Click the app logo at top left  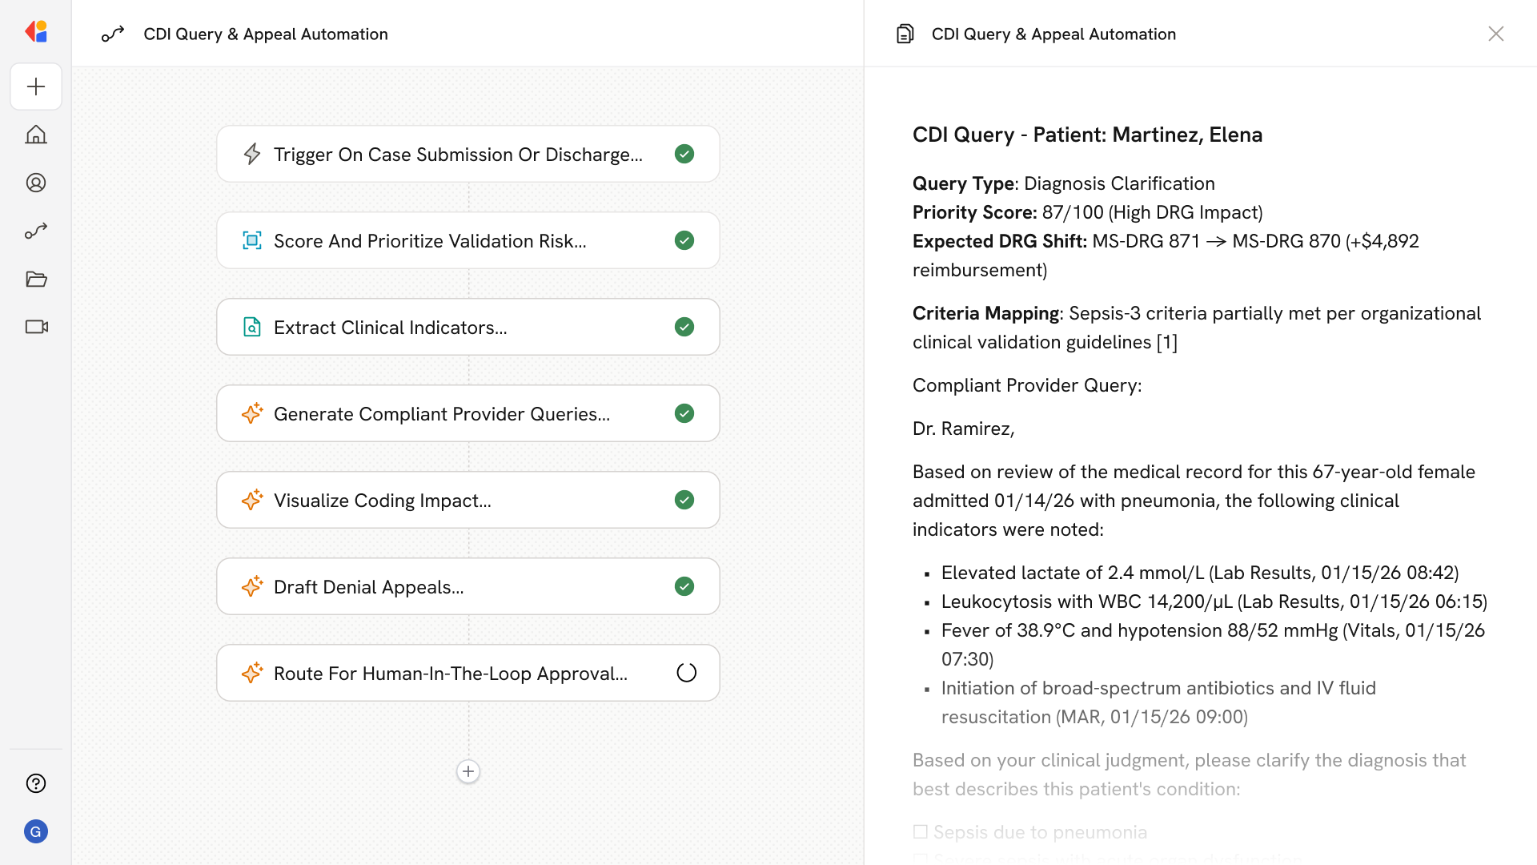(36, 32)
